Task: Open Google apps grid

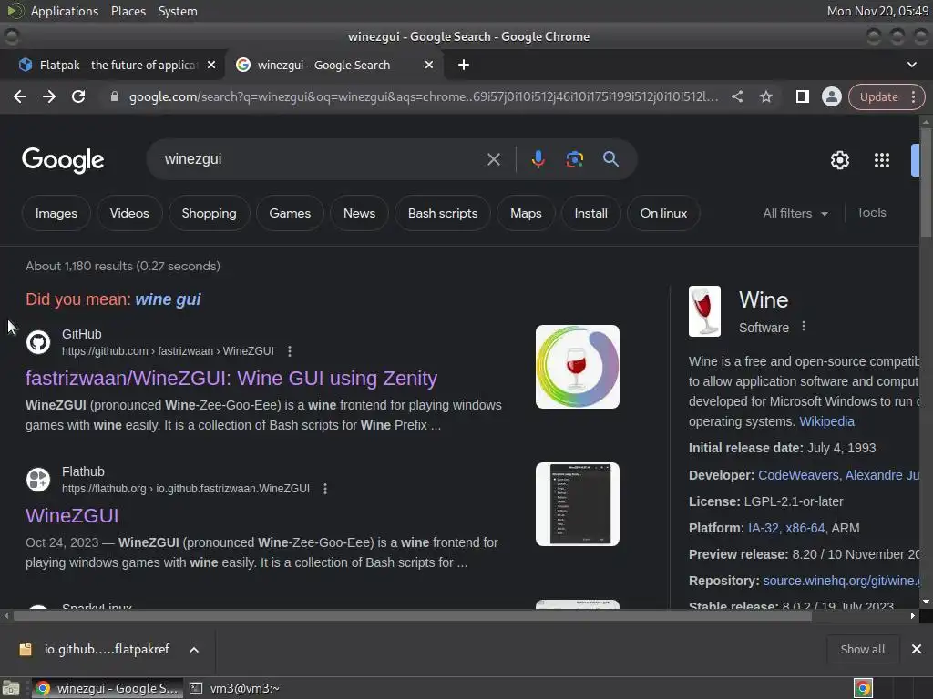Action: 881,160
